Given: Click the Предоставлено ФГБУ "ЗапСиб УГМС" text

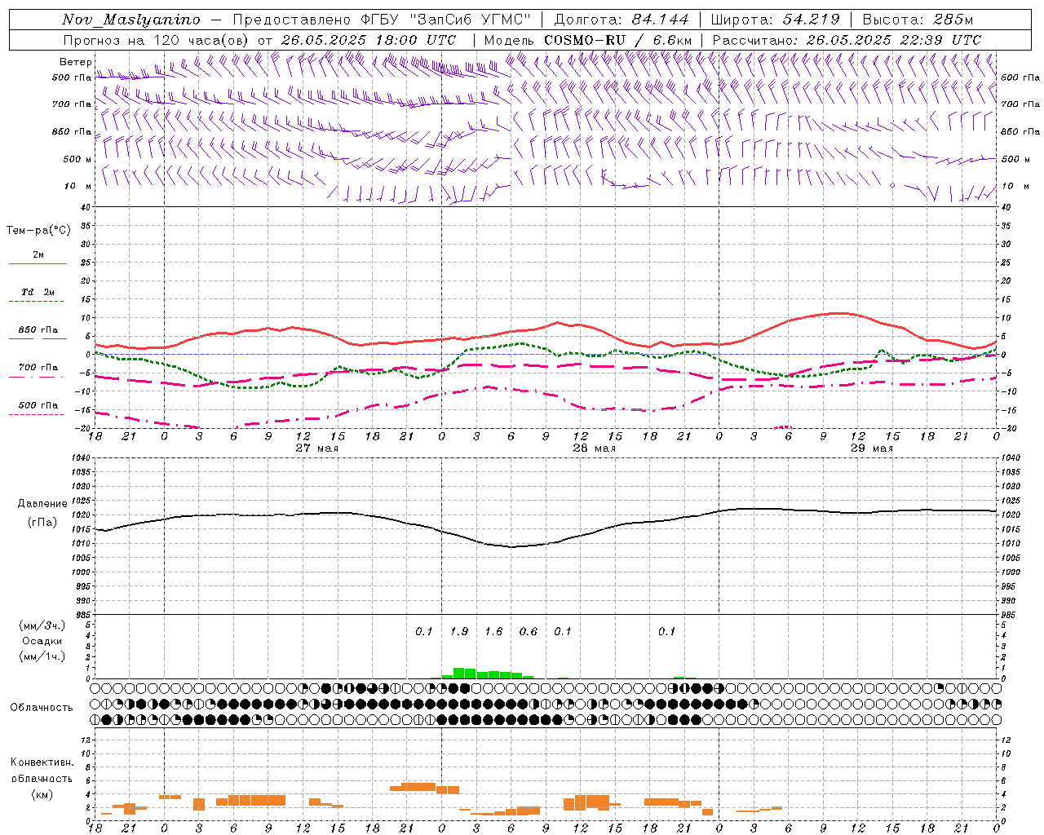Looking at the screenshot, I should pos(381,20).
